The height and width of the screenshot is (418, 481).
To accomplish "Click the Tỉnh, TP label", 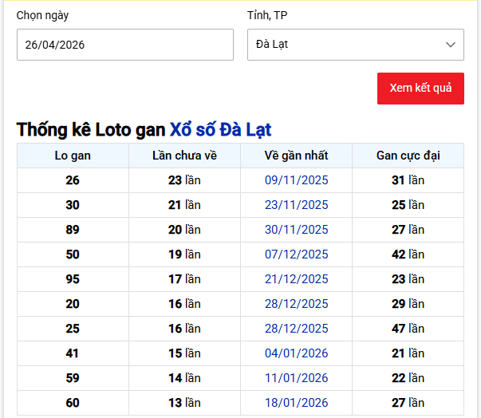I will click(267, 15).
